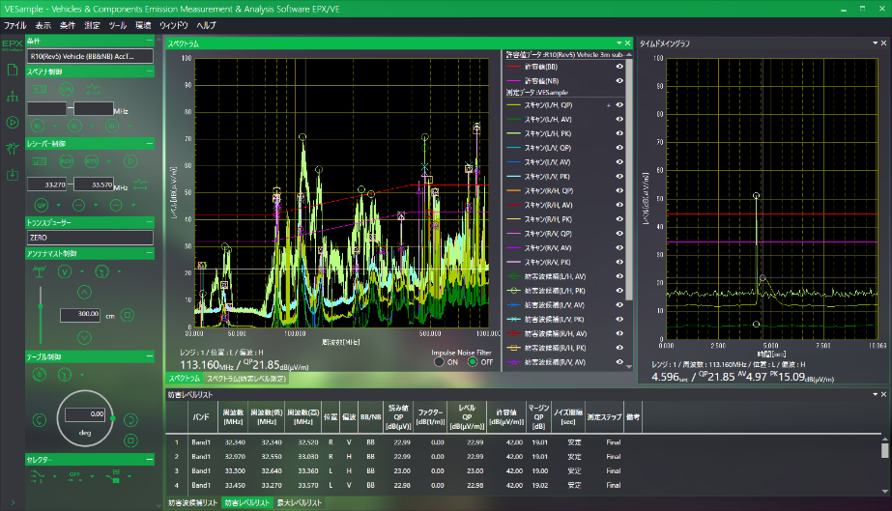This screenshot has height=511, width=892.
Task: Click the turntable icon in table control
Action: coord(40,375)
